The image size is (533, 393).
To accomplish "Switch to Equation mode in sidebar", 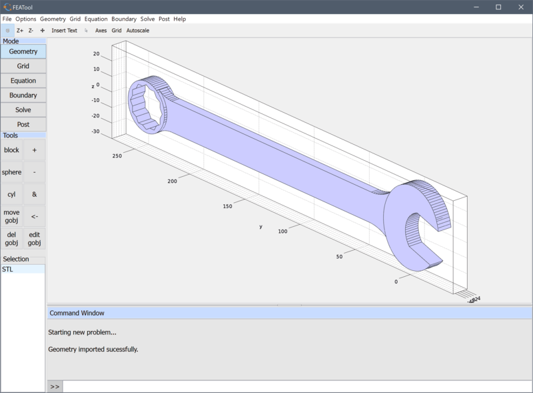I will [x=23, y=81].
